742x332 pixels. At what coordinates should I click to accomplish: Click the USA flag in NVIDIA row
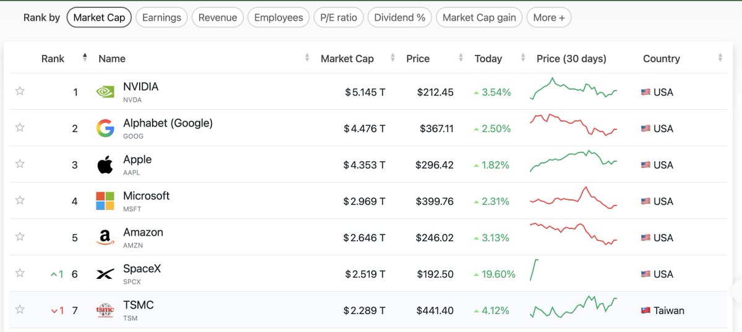tap(646, 93)
